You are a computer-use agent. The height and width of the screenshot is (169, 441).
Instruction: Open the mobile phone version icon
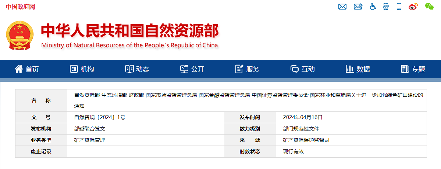399,7
